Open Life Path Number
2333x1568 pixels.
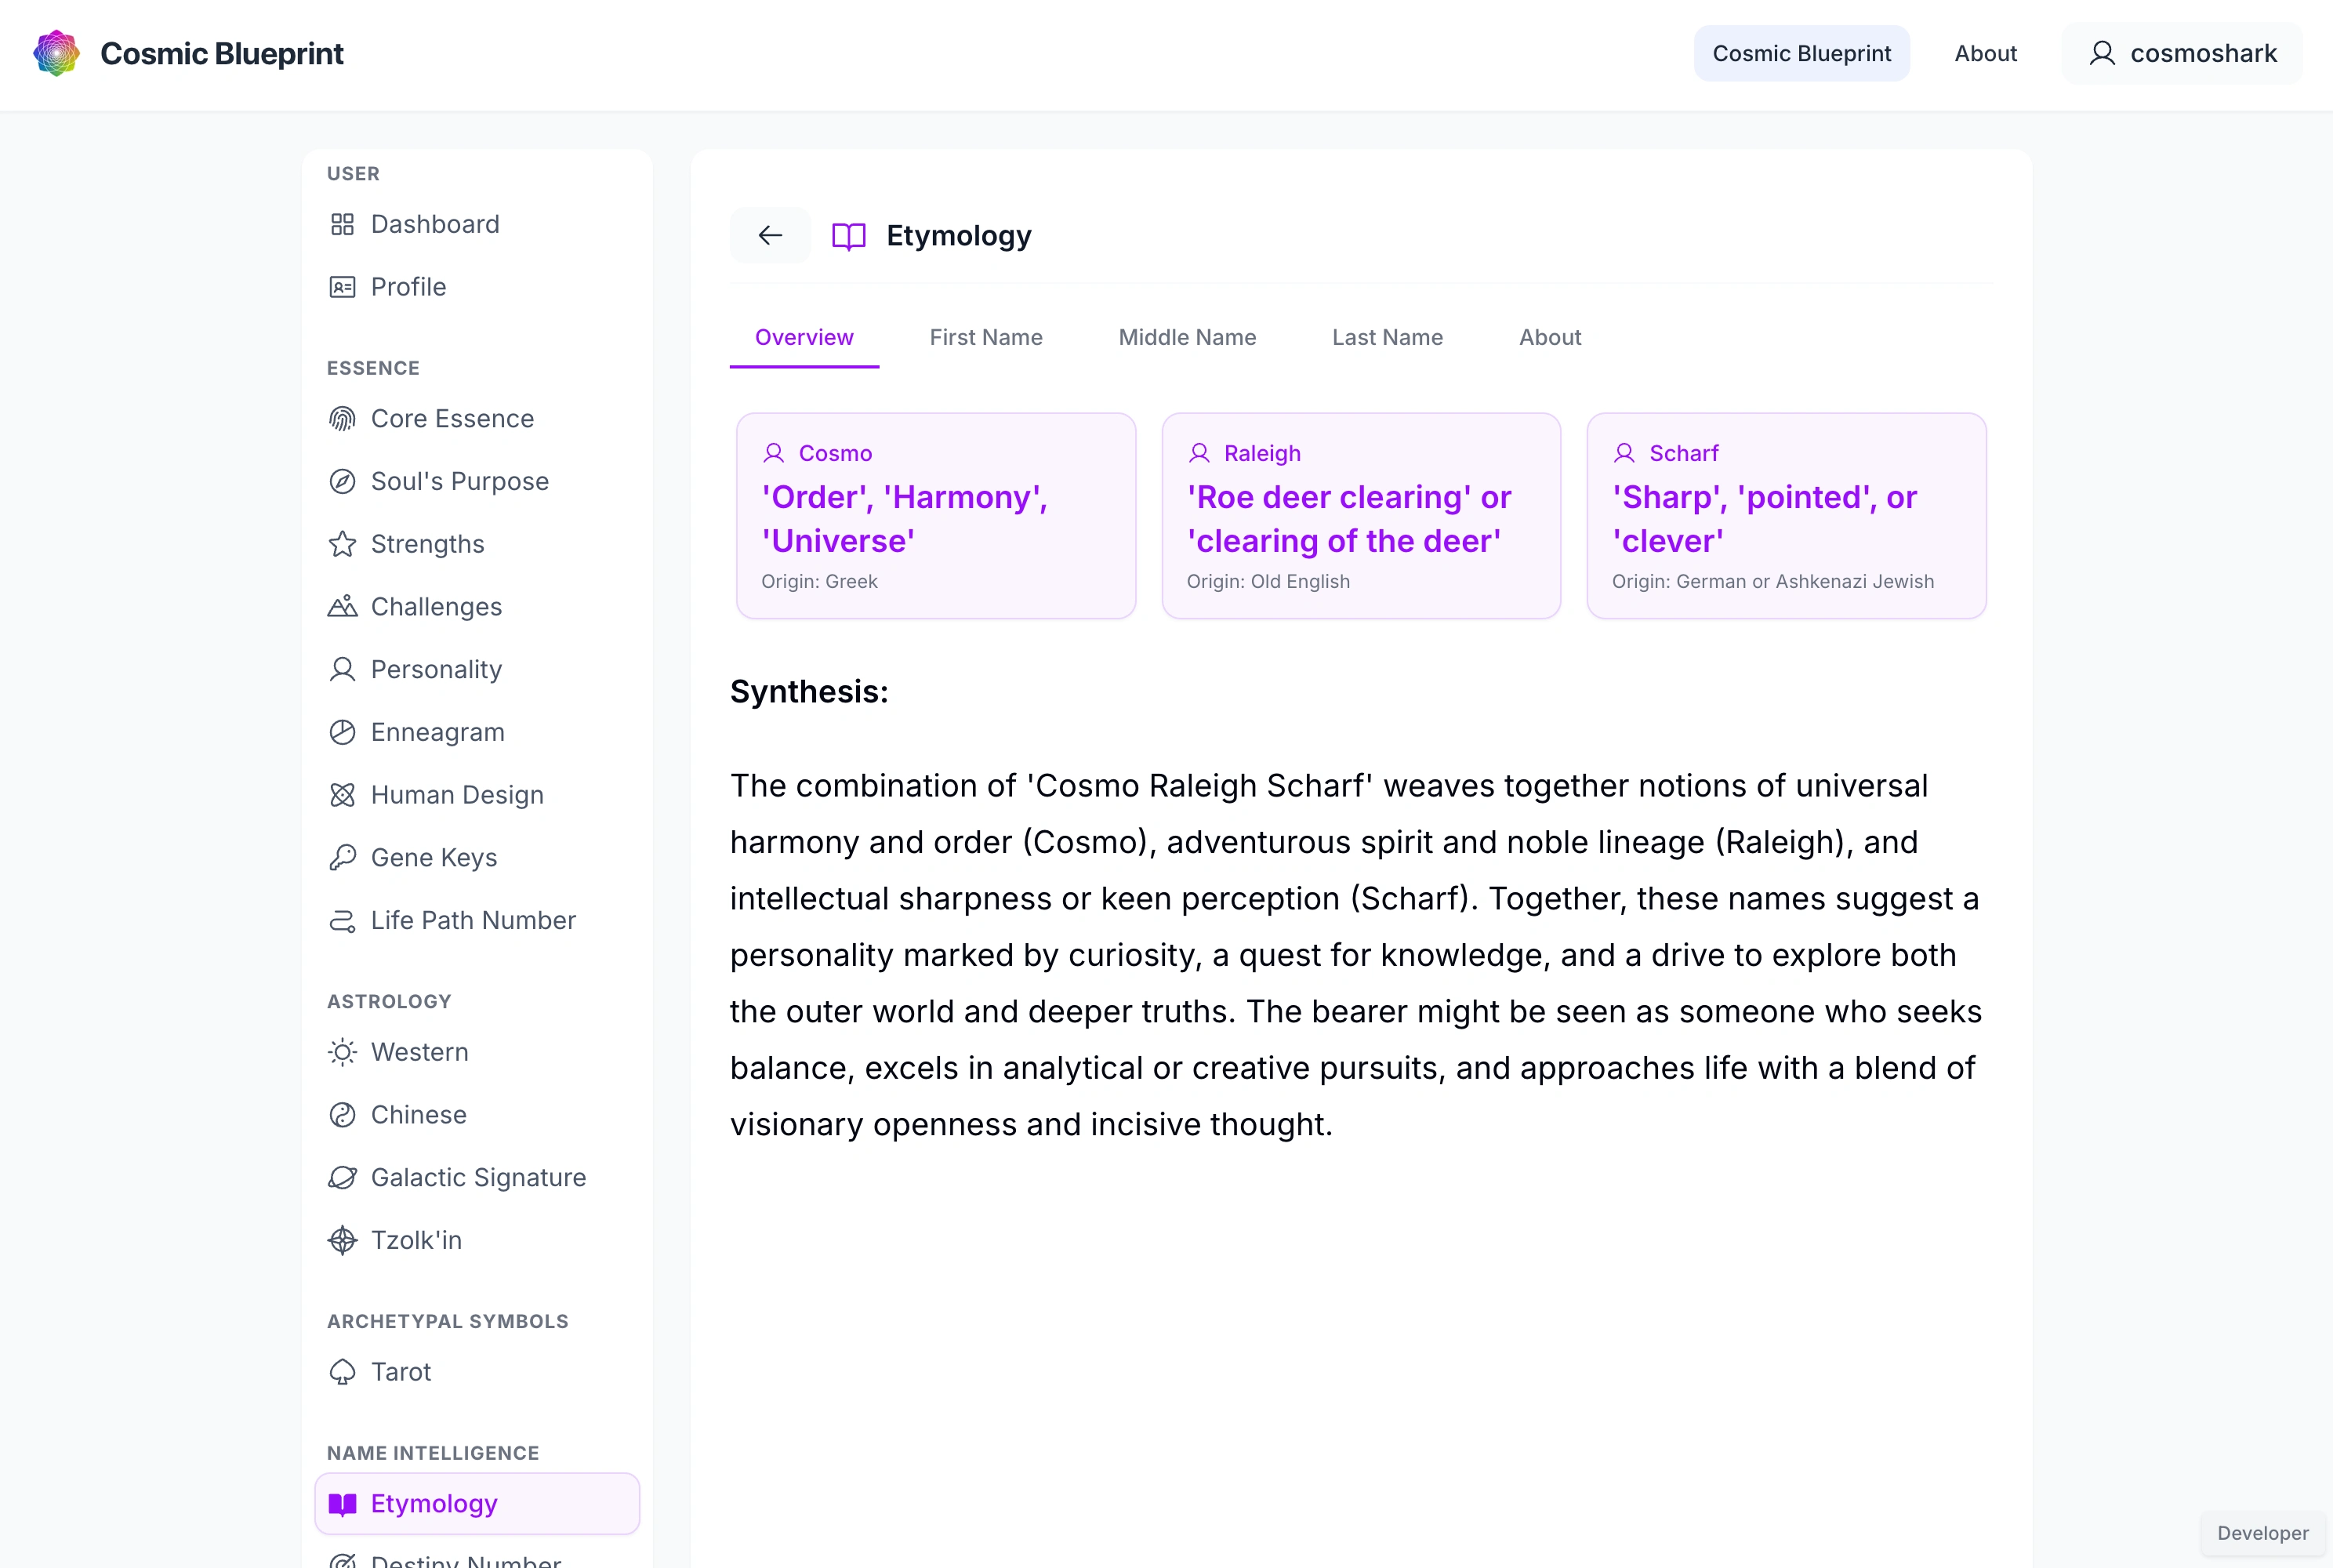point(477,920)
